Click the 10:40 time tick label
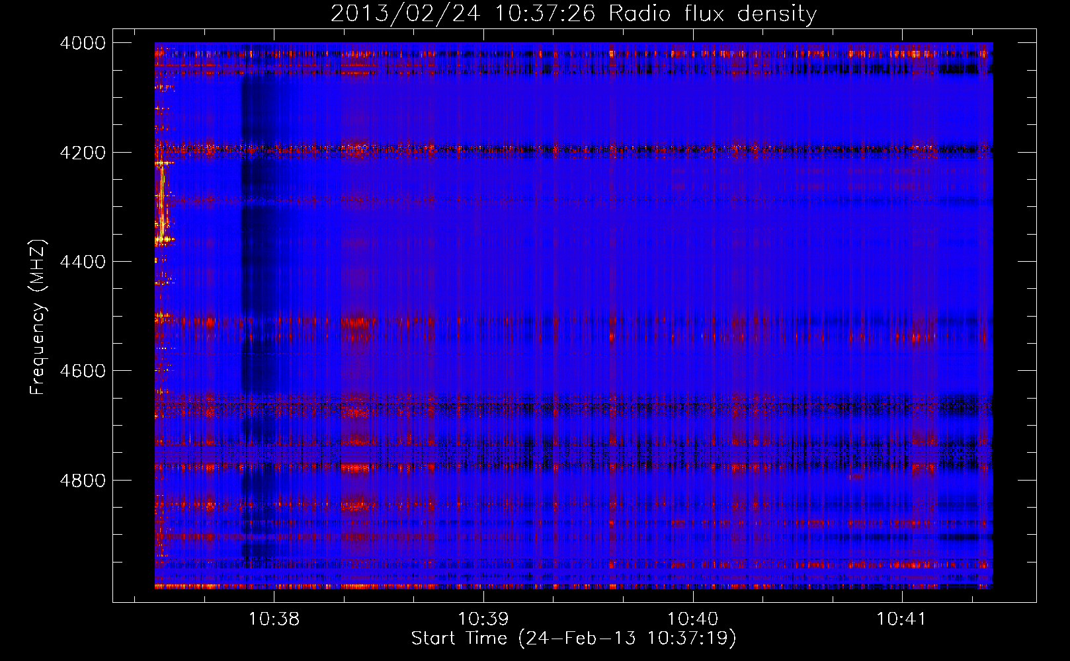1070x661 pixels. pos(692,619)
